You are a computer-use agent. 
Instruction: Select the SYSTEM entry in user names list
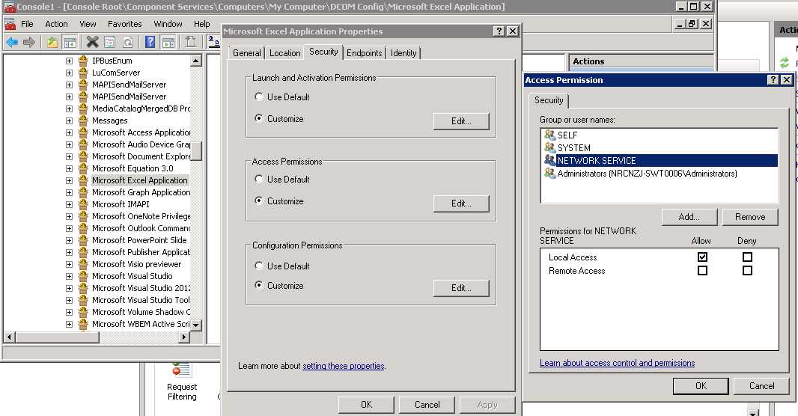pos(659,147)
